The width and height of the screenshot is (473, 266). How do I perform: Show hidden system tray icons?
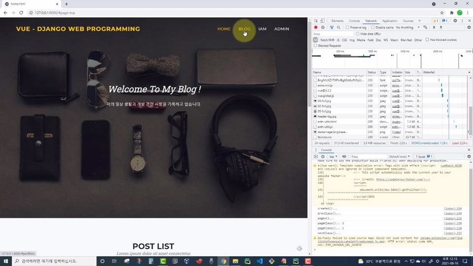pyautogui.click(x=406, y=261)
